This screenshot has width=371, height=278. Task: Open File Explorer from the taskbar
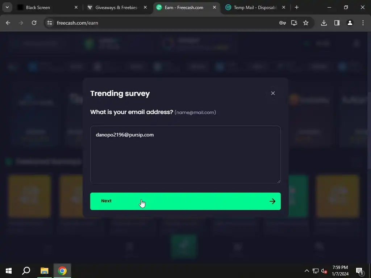(x=44, y=271)
